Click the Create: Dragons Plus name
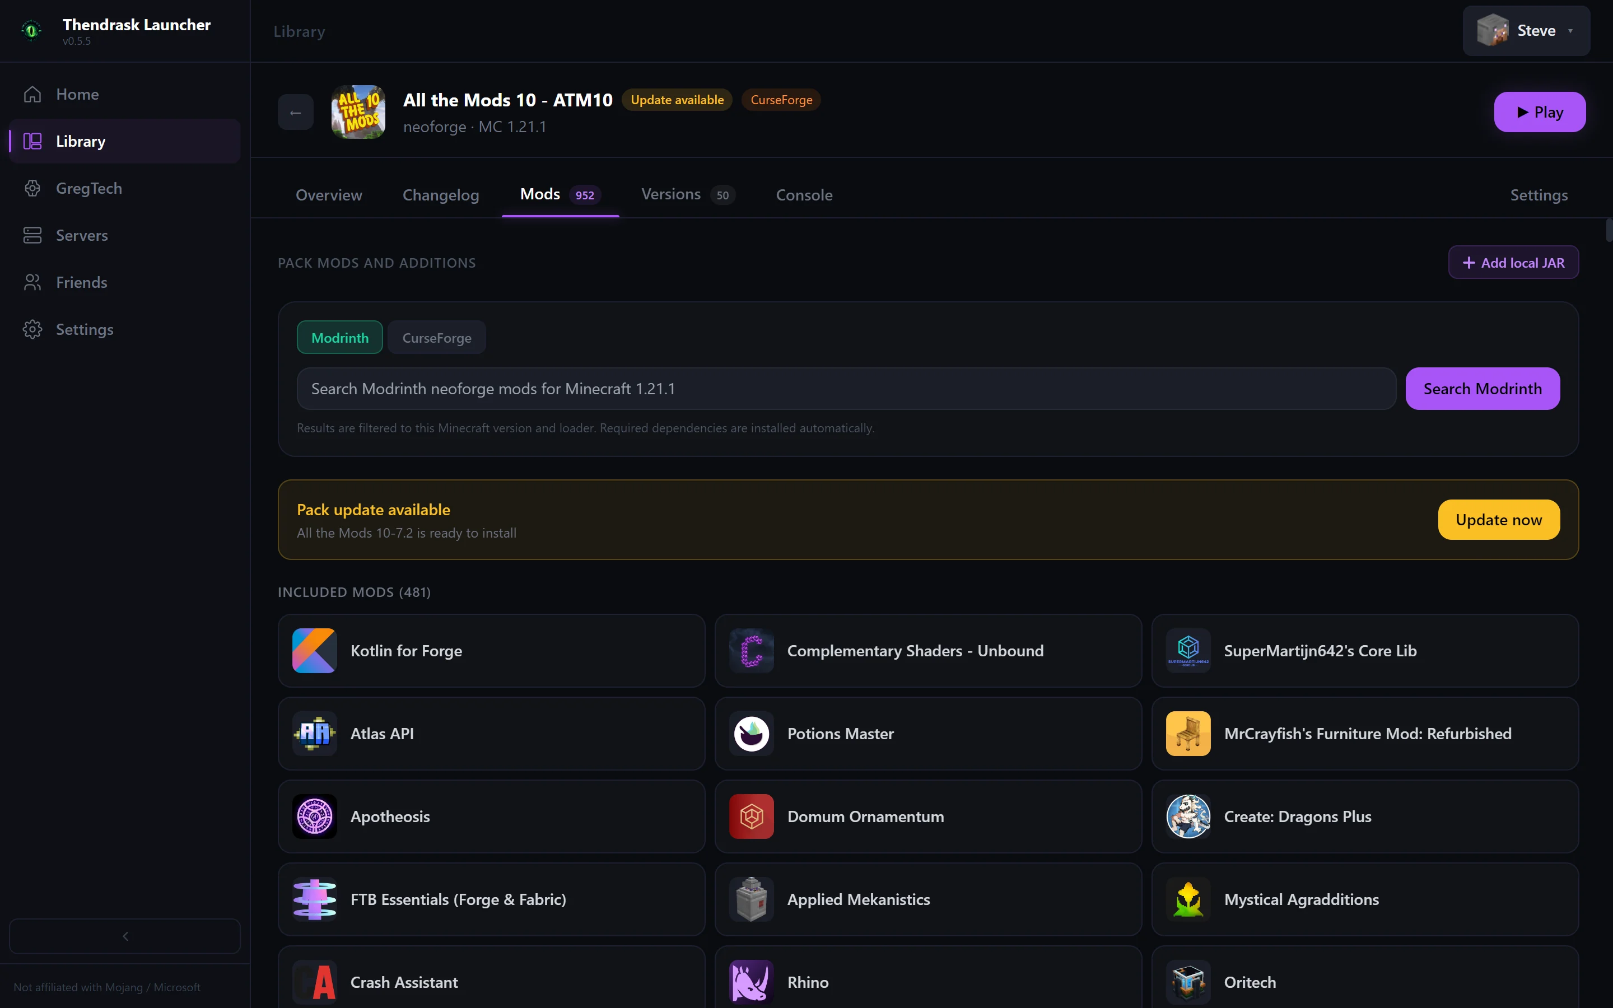 pyautogui.click(x=1297, y=816)
